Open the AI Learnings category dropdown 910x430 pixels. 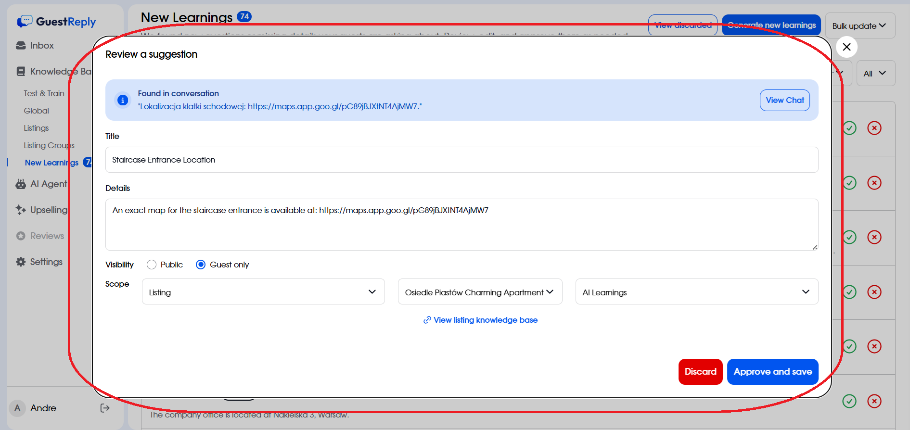pos(696,292)
